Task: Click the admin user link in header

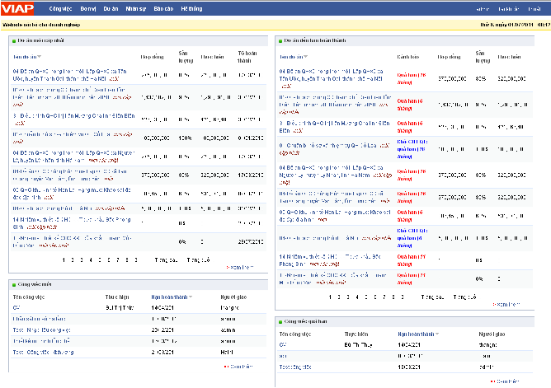Action: pos(483,9)
